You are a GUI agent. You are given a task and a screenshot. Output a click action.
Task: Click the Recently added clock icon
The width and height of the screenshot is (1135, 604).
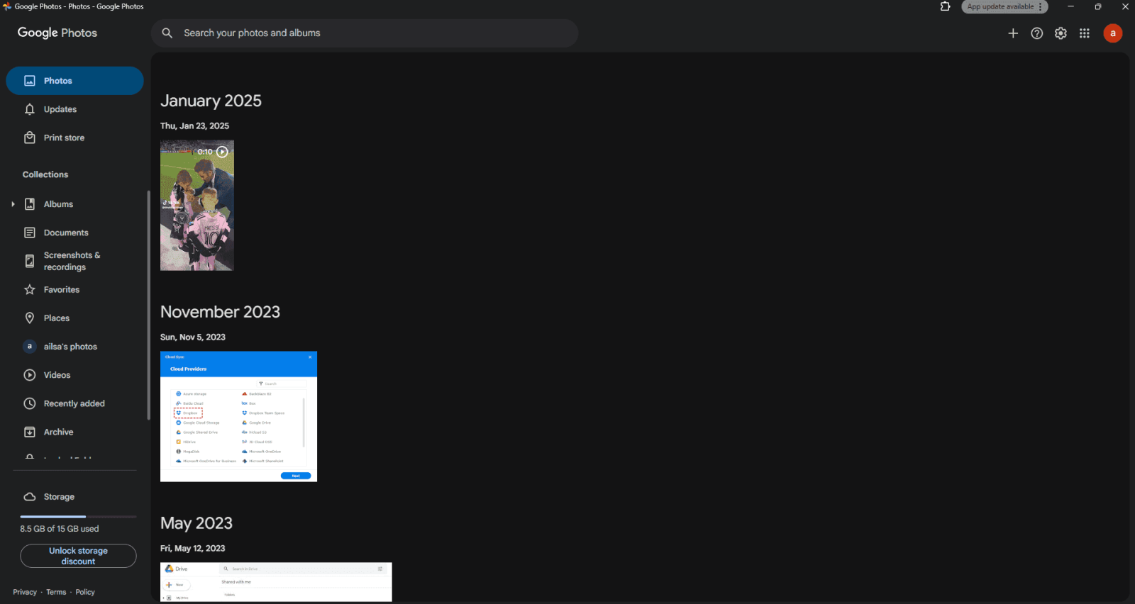point(30,403)
